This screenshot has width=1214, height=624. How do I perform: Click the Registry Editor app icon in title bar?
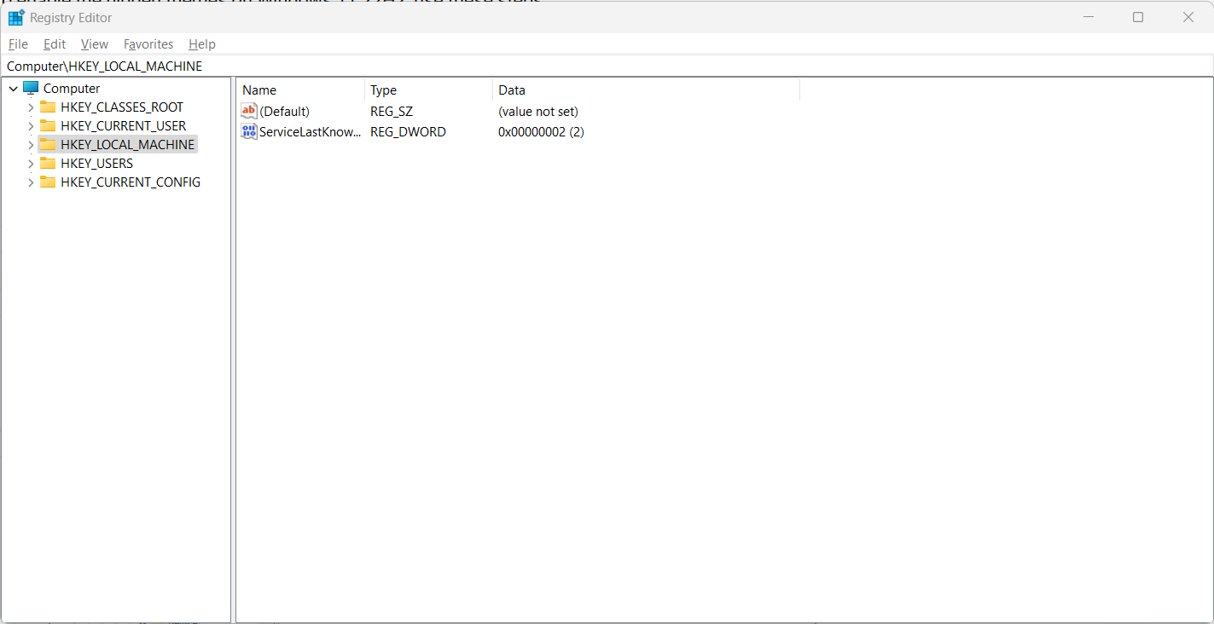(16, 17)
